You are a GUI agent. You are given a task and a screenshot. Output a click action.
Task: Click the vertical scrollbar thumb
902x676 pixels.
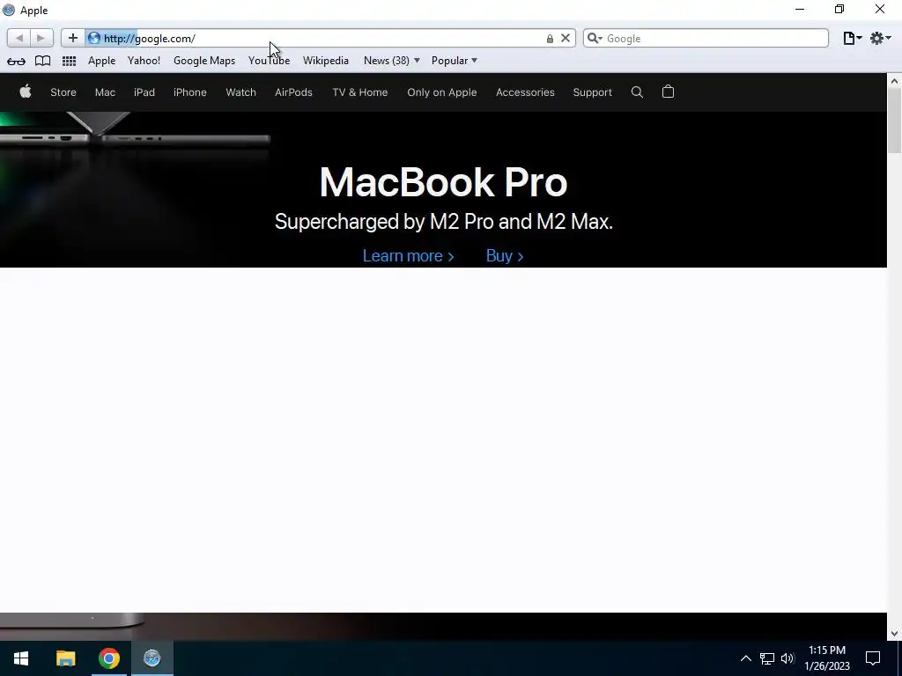click(894, 120)
